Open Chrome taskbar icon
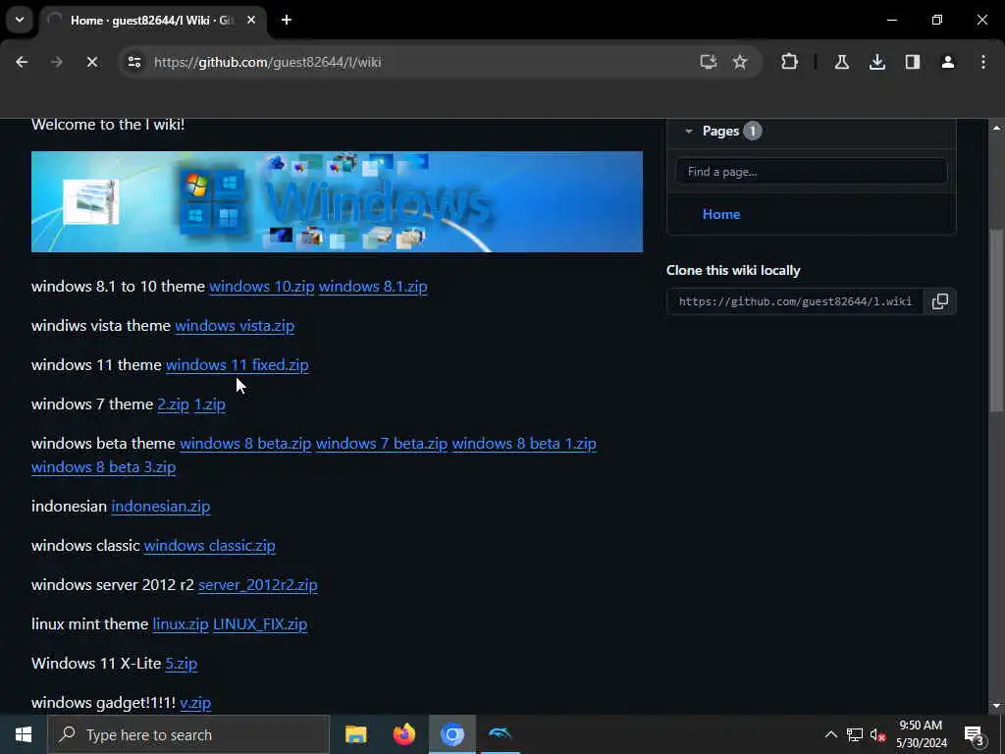This screenshot has width=1005, height=754. coord(451,734)
